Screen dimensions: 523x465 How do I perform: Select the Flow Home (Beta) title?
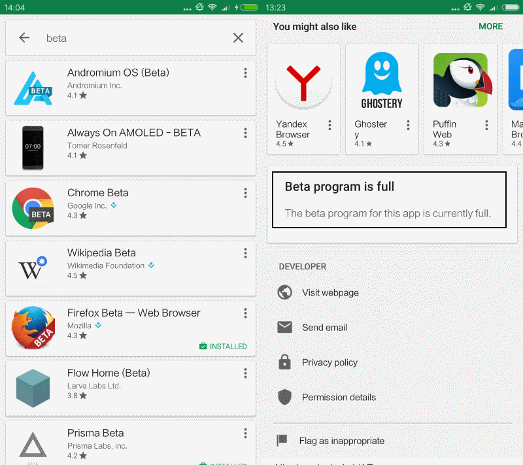109,373
